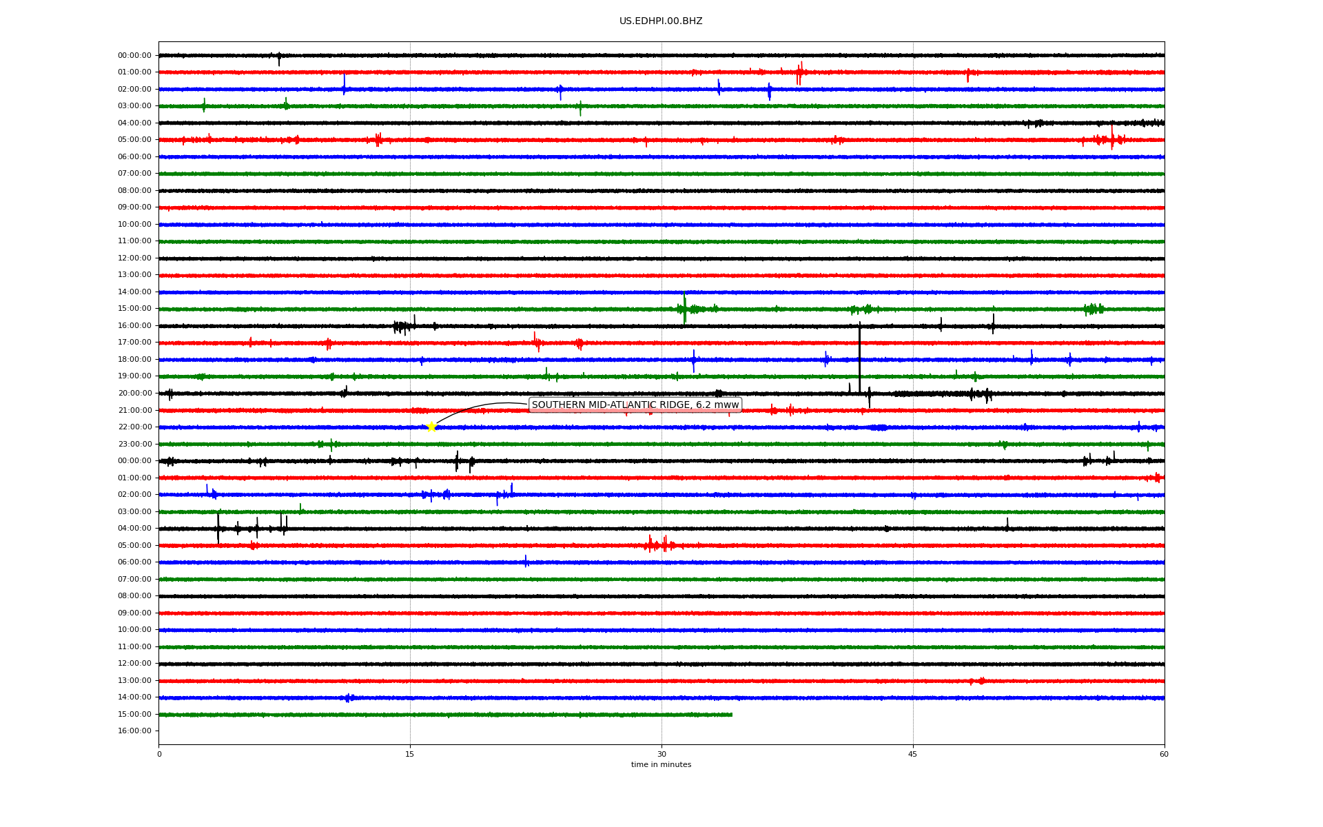
Task: Select the yellow star earthquake marker
Action: click(431, 427)
